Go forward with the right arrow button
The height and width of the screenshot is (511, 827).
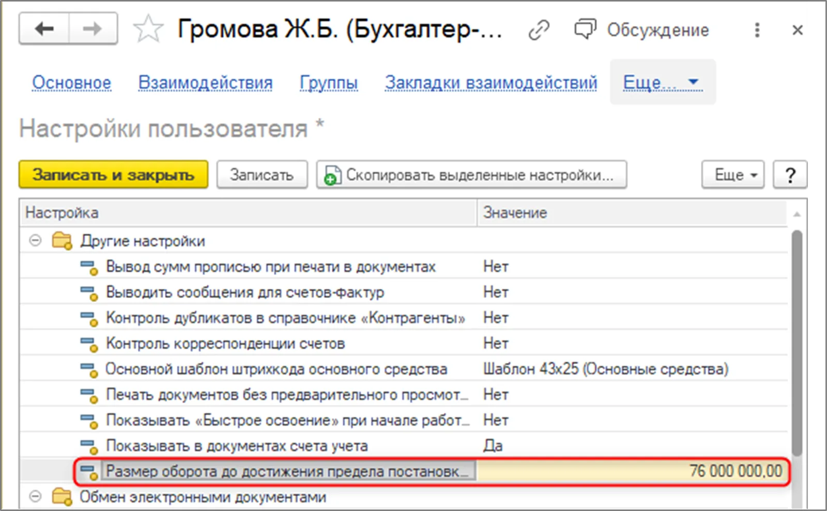point(93,29)
